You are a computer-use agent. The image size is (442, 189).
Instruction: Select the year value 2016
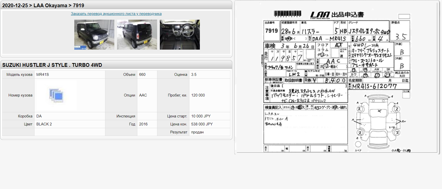[x=143, y=124]
